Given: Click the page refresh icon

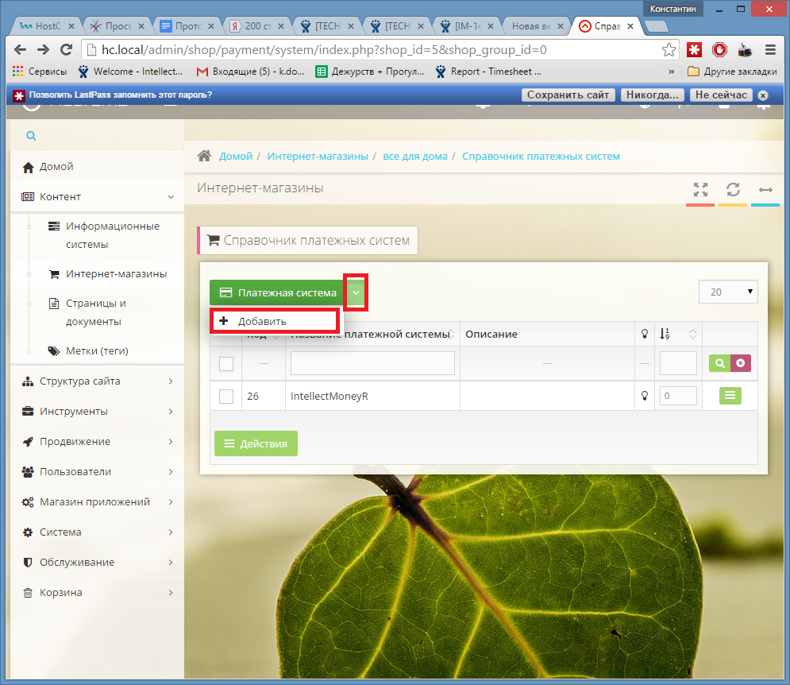Looking at the screenshot, I should pyautogui.click(x=733, y=190).
